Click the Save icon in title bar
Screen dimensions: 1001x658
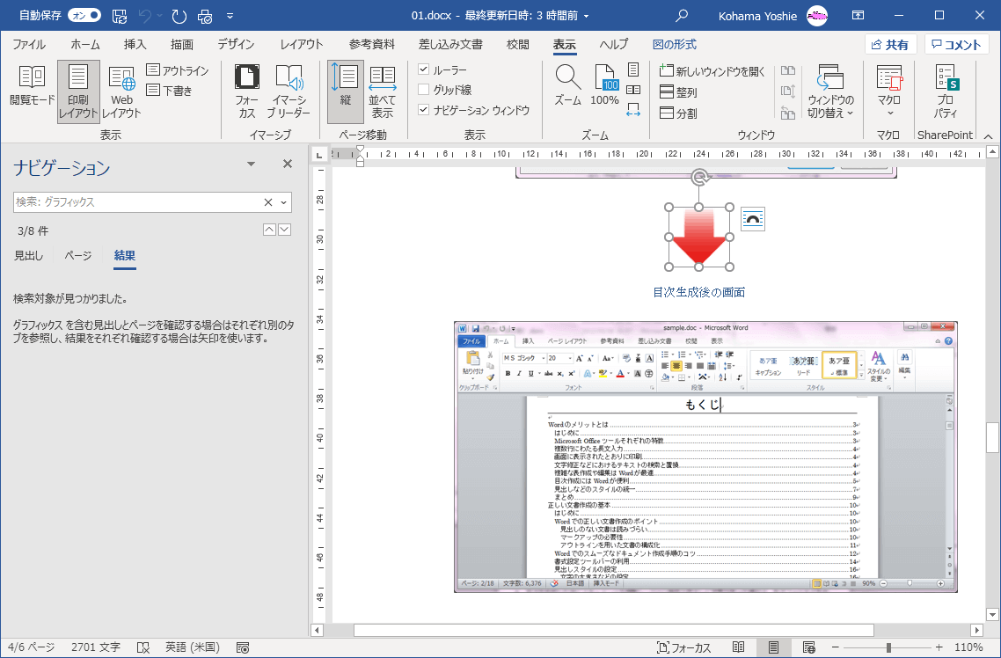120,16
